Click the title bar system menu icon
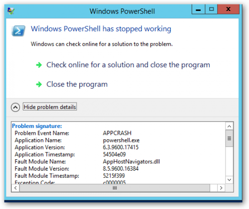The width and height of the screenshot is (249, 209). pyautogui.click(x=11, y=11)
